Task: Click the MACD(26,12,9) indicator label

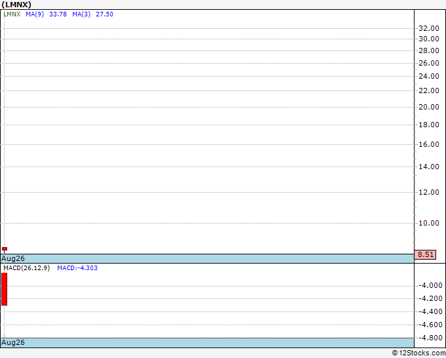Action: coord(26,268)
